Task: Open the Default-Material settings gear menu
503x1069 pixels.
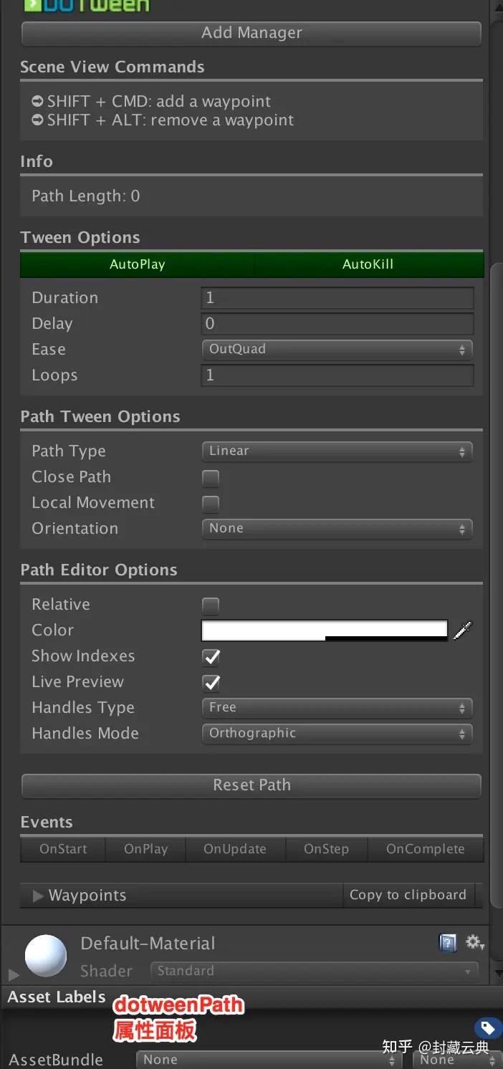Action: click(474, 942)
